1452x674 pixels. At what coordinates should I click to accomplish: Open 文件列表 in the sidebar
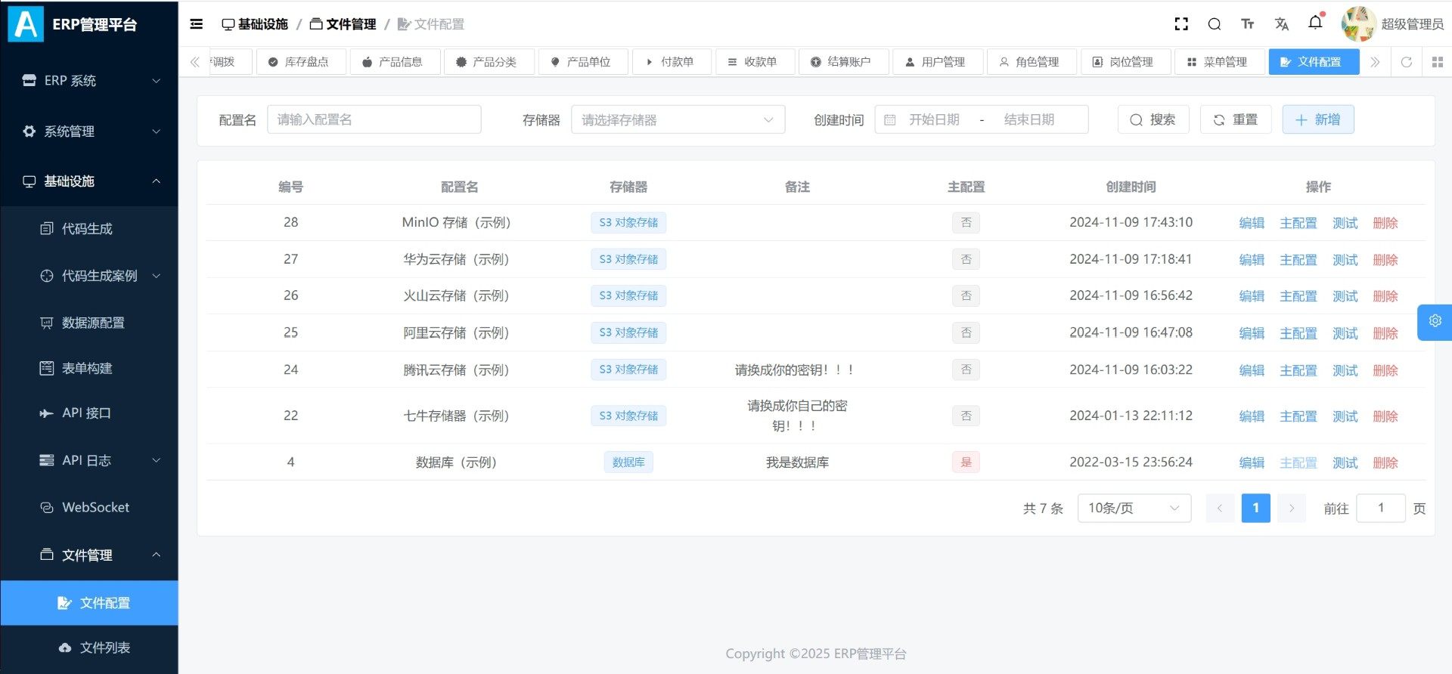coord(104,648)
